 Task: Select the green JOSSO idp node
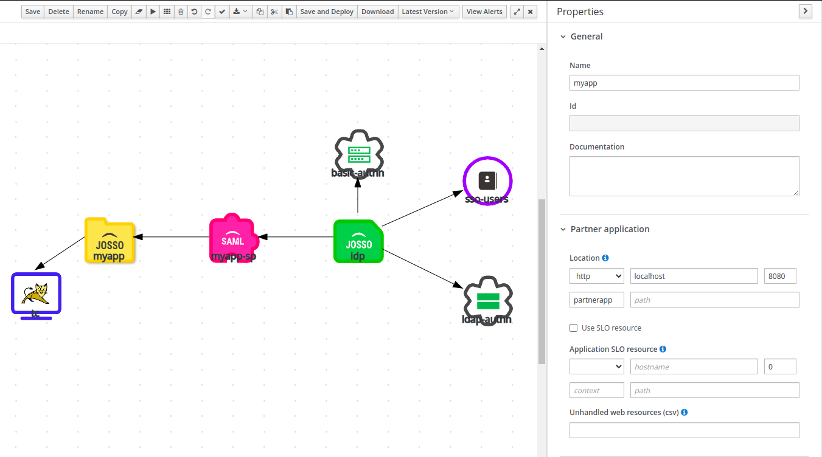(x=358, y=241)
